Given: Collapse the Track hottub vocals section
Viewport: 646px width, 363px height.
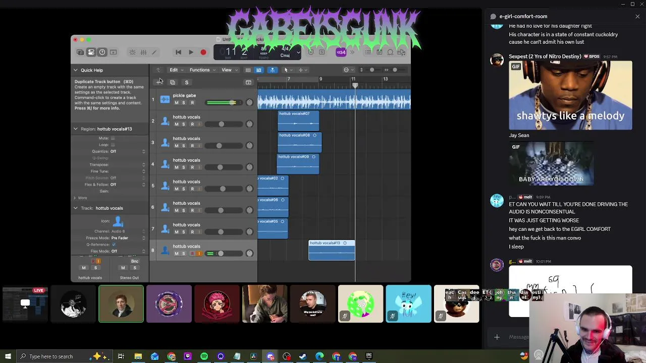Looking at the screenshot, I should tap(75, 208).
